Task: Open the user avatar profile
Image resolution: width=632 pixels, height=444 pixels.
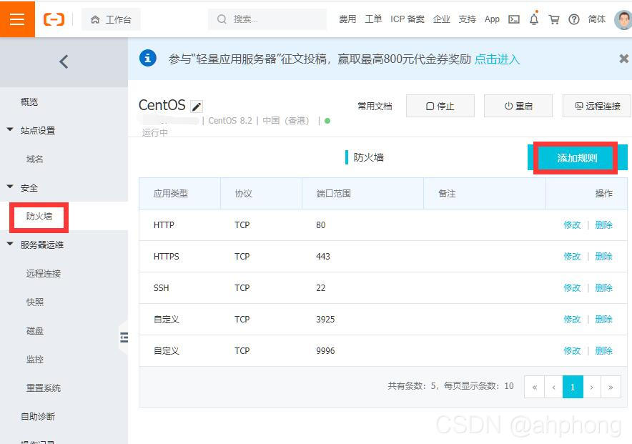Action: click(x=623, y=19)
